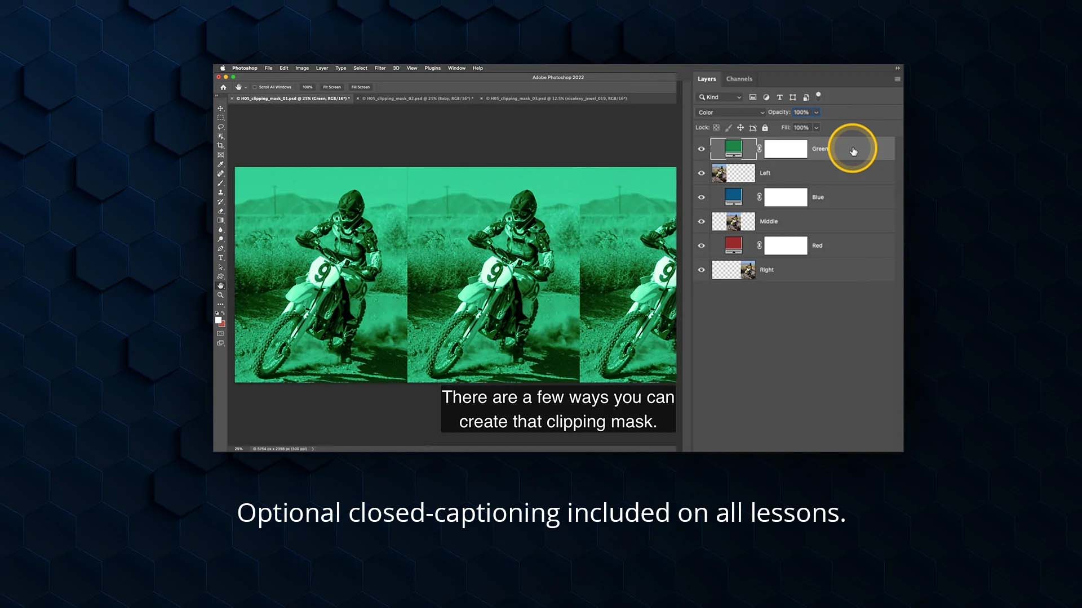
Task: Select the Frame tool
Action: click(220, 155)
